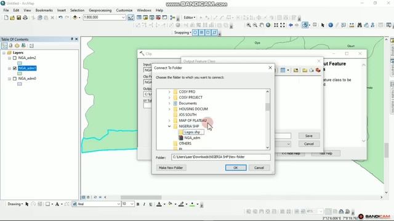
Task: Click the Fixed Zoom Out icon
Action: 283,25
